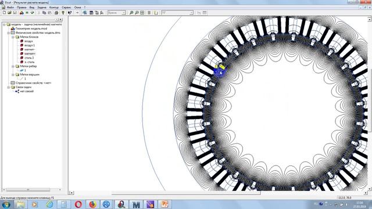Collapse the Метки вершин folder
This screenshot has height=209, width=372.
tap(13, 74)
